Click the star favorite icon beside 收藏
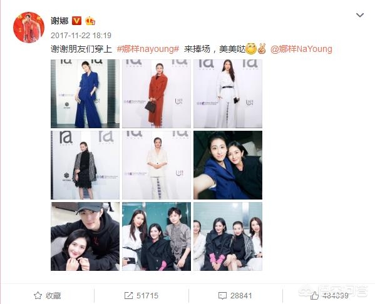The width and height of the screenshot is (375, 304). pyautogui.click(x=38, y=295)
